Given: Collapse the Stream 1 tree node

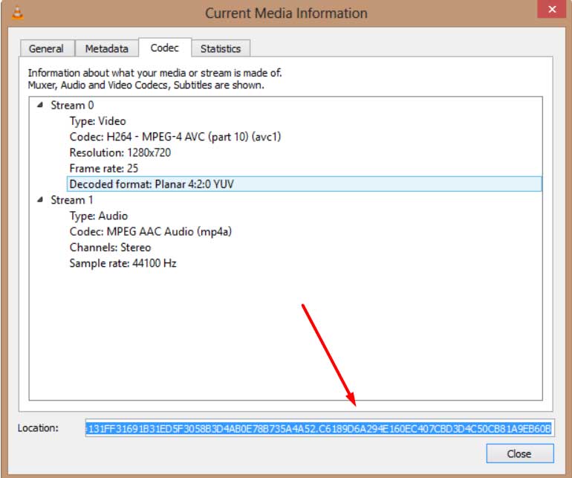Looking at the screenshot, I should 40,200.
